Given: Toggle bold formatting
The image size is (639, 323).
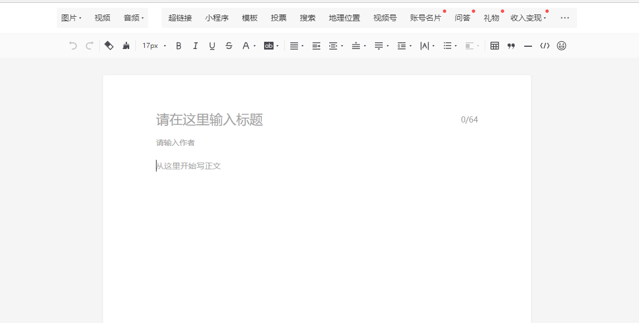Looking at the screenshot, I should [x=178, y=46].
